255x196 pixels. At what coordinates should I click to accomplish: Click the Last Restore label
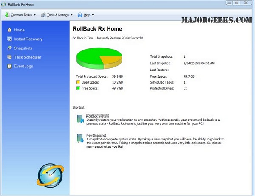[159, 70]
